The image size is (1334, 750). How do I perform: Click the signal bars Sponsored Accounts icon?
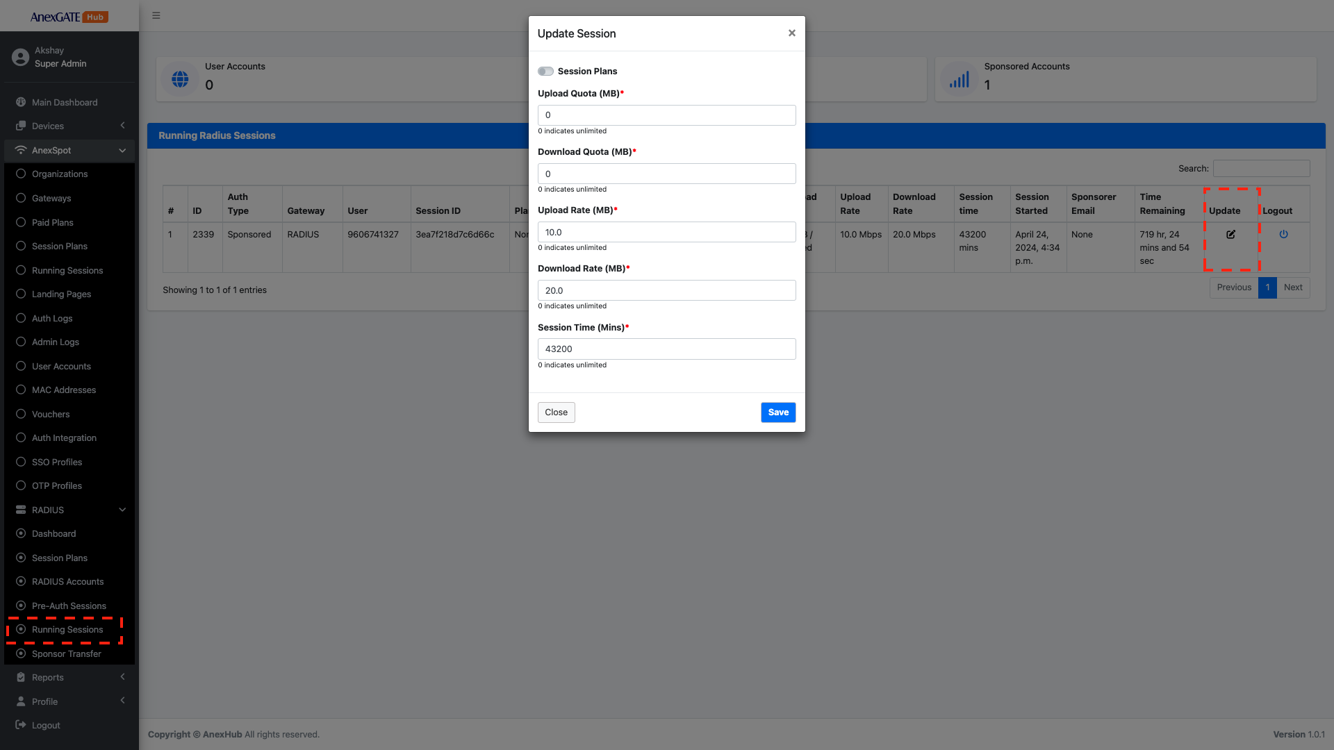pos(959,79)
